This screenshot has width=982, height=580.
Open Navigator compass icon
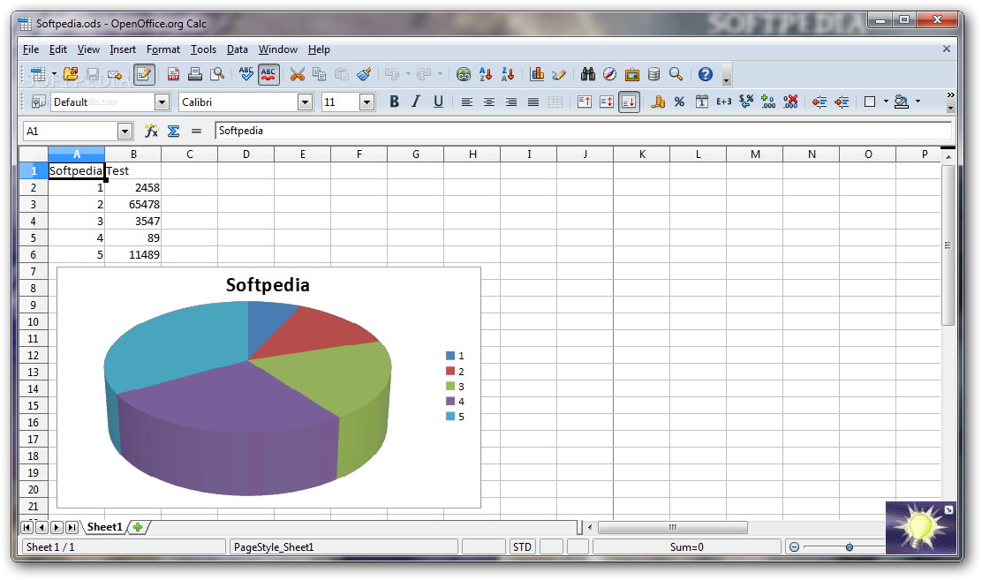[x=609, y=74]
